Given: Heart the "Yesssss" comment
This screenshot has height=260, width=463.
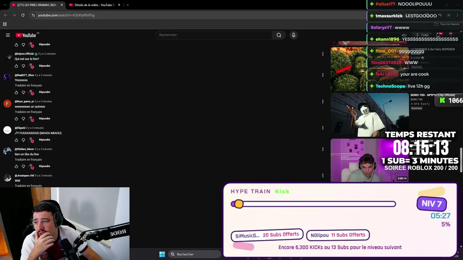Looking at the screenshot, I should click(x=32, y=92).
